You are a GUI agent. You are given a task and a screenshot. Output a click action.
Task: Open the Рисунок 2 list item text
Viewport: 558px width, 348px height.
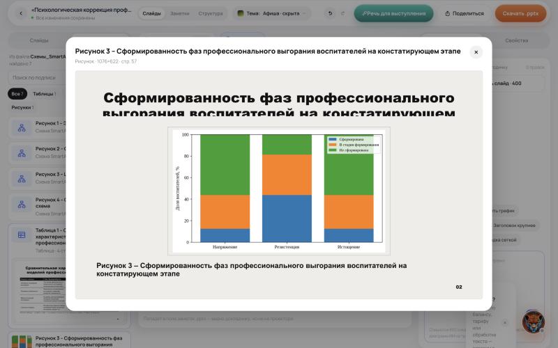pyautogui.click(x=50, y=152)
